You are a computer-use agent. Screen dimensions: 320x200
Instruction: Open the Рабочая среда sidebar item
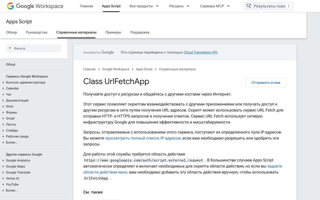click(17, 136)
